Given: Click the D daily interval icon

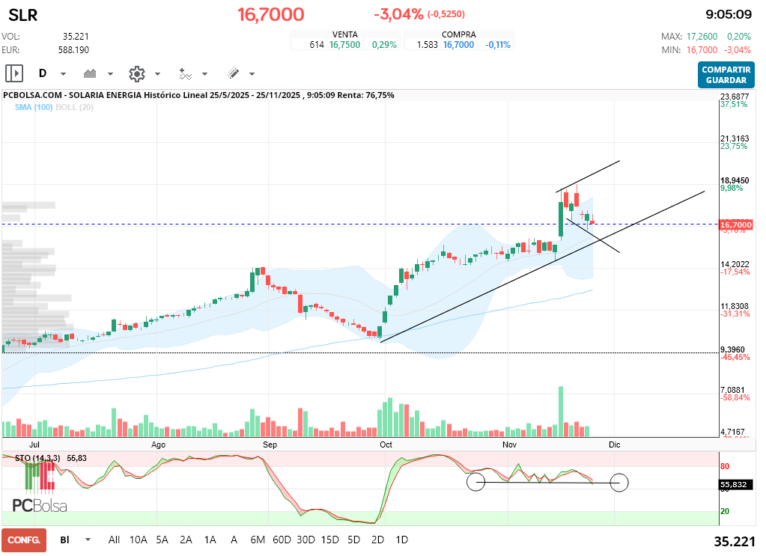Looking at the screenshot, I should pyautogui.click(x=43, y=73).
